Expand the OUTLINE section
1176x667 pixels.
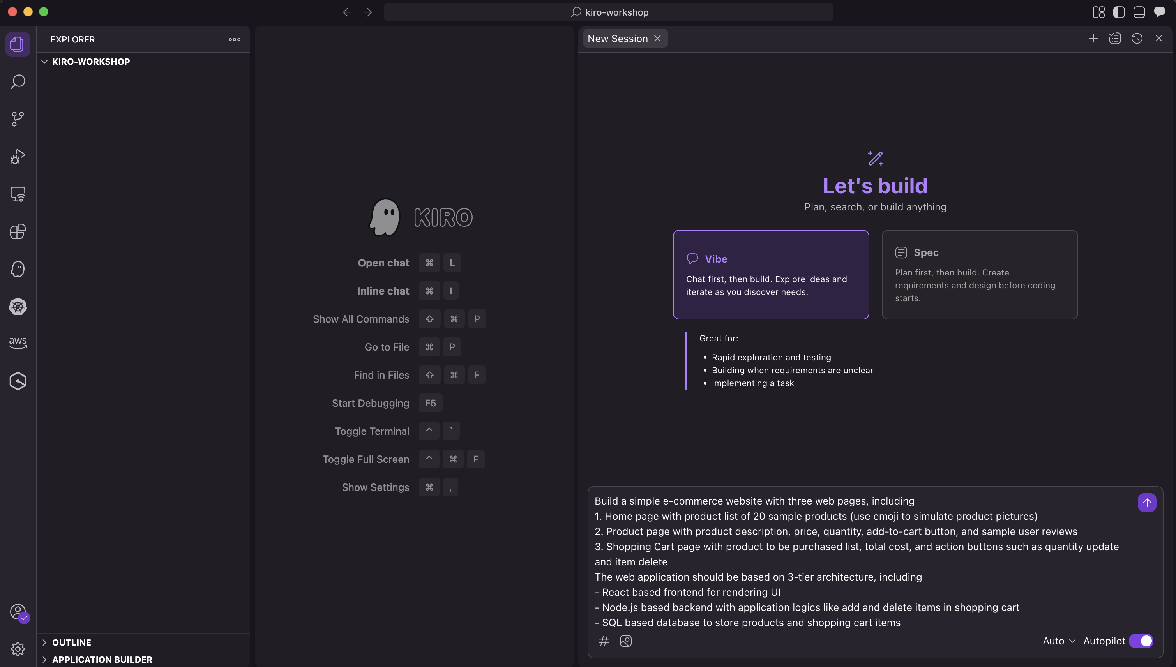point(143,642)
